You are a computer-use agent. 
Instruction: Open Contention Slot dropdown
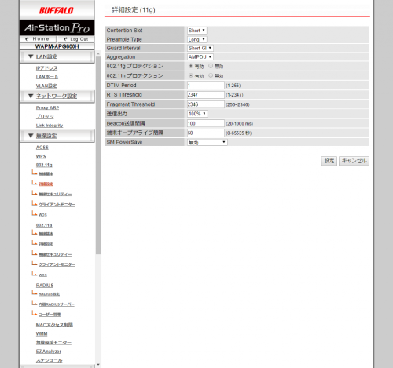197,31
